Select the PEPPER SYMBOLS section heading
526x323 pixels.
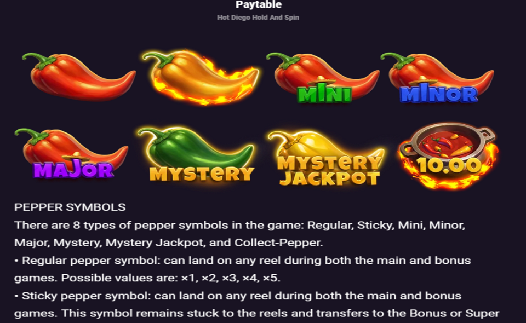[70, 207]
